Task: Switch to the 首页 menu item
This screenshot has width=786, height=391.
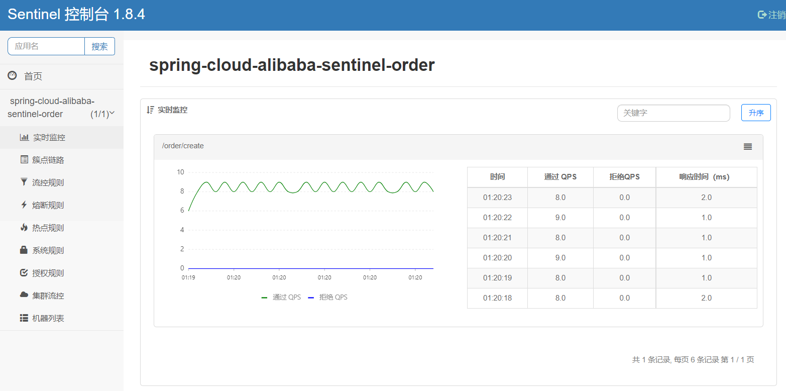Action: pos(33,75)
